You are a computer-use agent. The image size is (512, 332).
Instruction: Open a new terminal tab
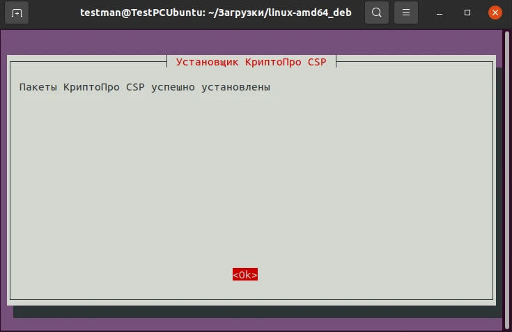point(17,13)
